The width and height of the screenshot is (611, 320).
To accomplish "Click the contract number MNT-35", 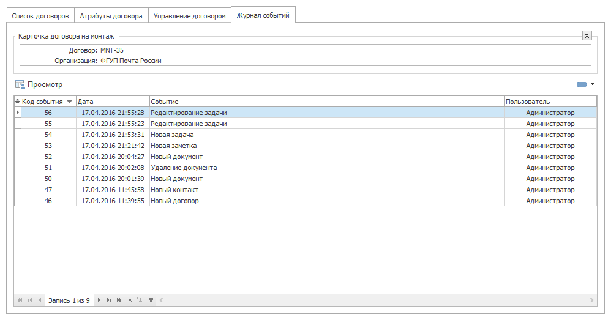I will pos(112,50).
